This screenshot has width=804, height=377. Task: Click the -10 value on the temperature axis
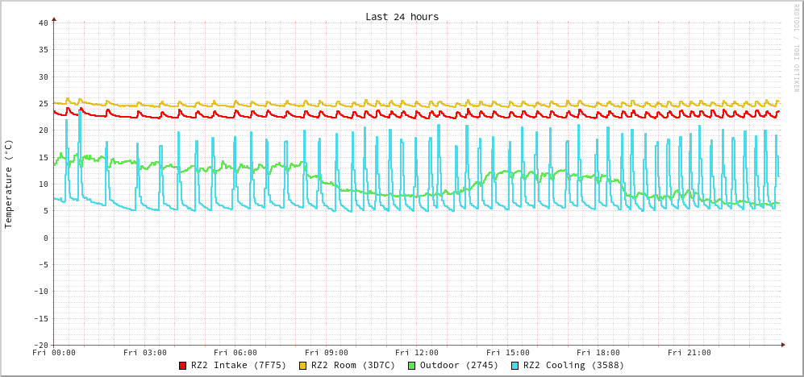(40, 291)
